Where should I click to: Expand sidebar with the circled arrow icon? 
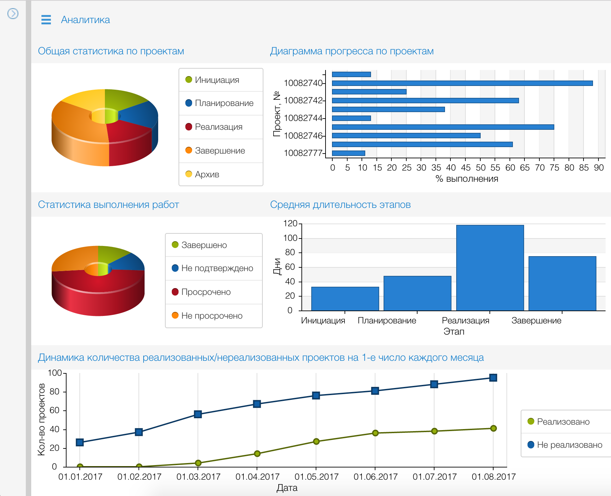(x=13, y=14)
